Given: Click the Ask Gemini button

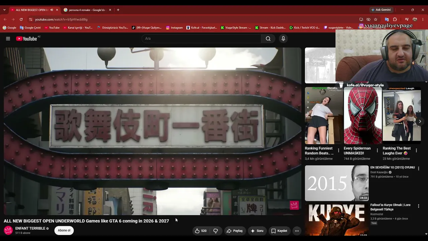Looking at the screenshot, I should (381, 10).
